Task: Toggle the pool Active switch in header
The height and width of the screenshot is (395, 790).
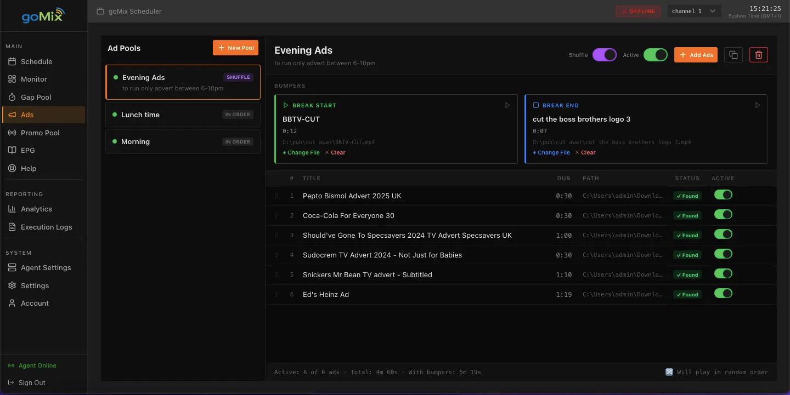Action: point(656,55)
